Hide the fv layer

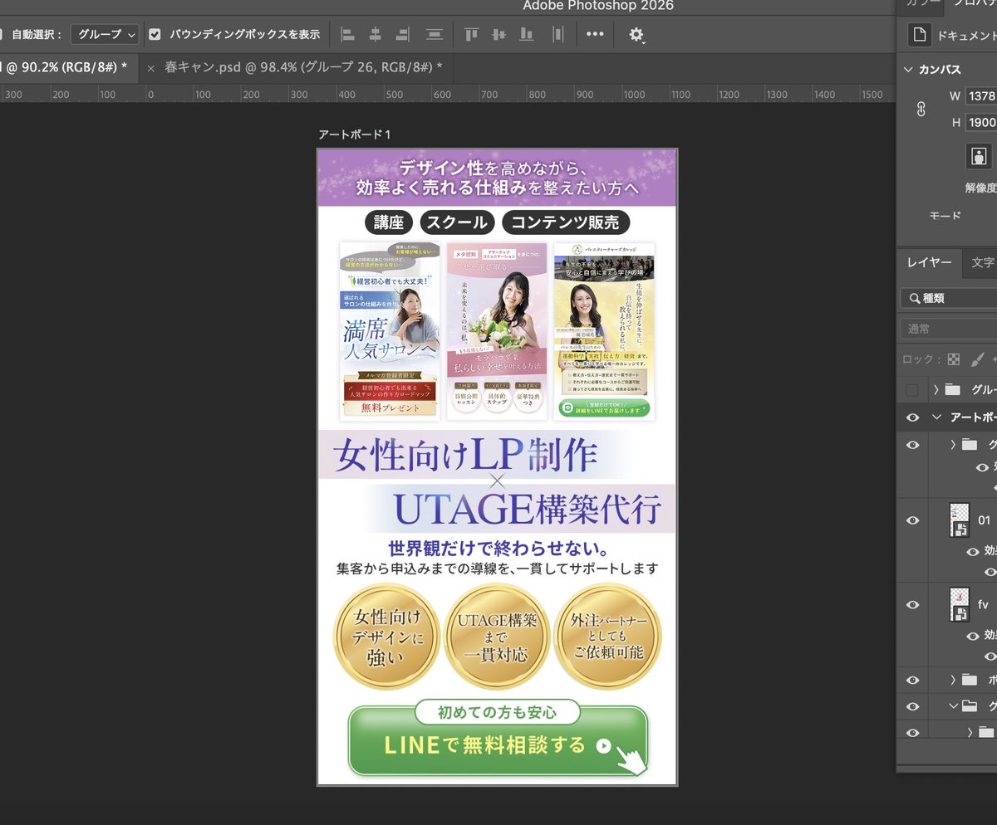point(912,604)
